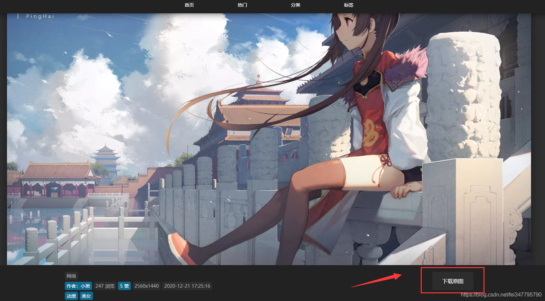Like the wallpaper via 5 赞 badge
545x301 pixels.
pyautogui.click(x=124, y=286)
